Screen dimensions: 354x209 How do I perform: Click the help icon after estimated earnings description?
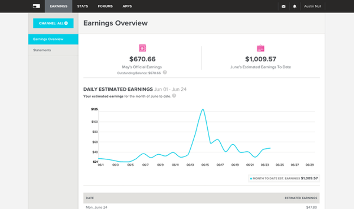(x=174, y=96)
